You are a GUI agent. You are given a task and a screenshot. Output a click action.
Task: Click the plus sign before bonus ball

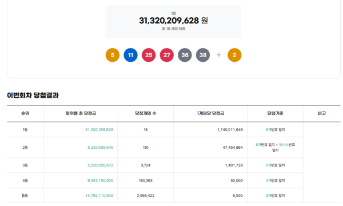pyautogui.click(x=219, y=55)
